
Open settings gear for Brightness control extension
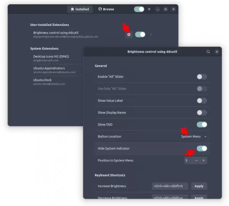coord(129,35)
